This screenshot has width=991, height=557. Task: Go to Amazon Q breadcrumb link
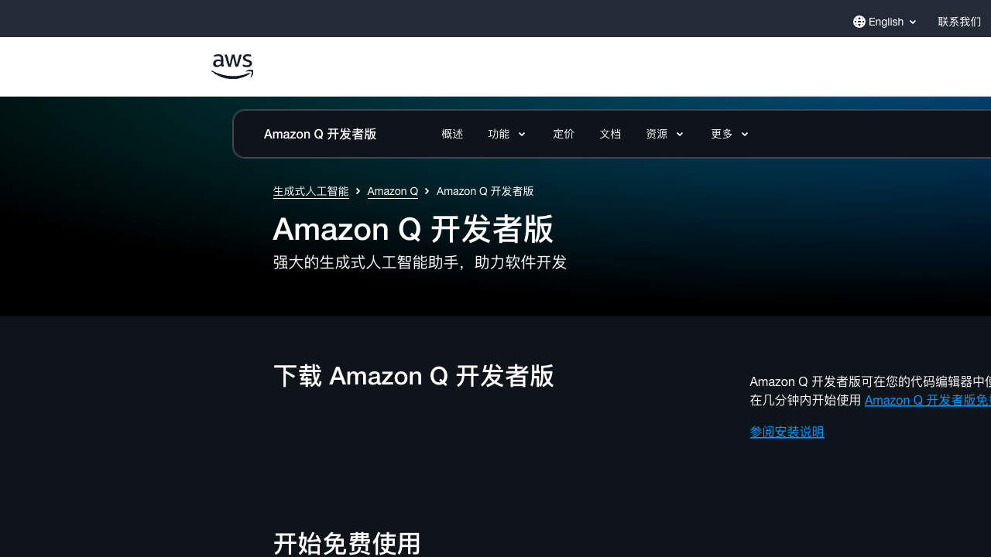click(393, 191)
